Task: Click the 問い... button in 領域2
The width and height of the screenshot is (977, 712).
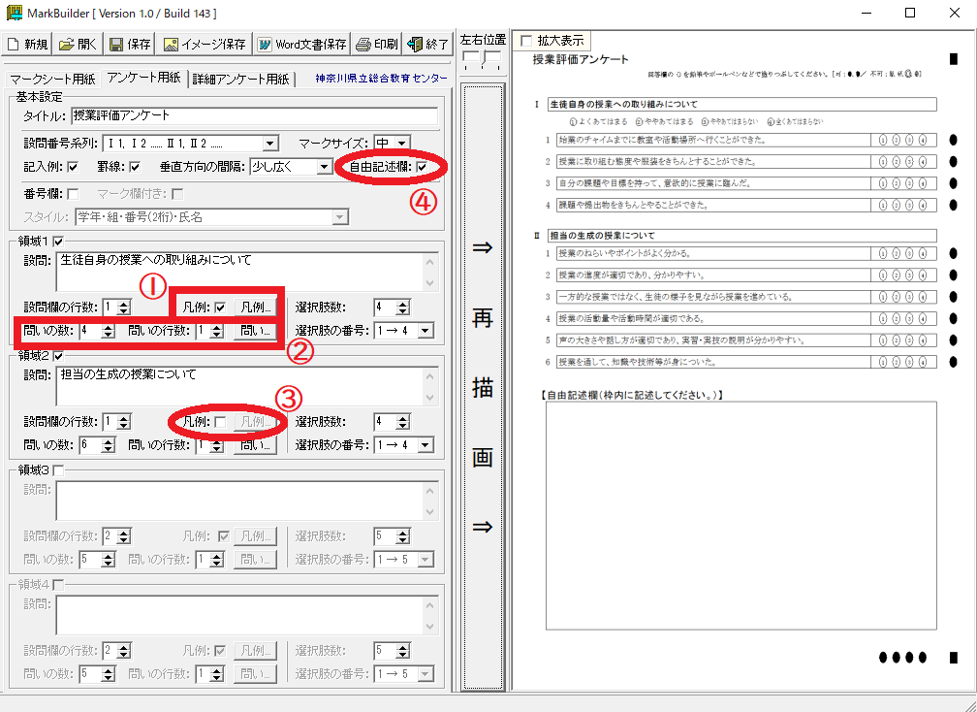Action: (256, 445)
